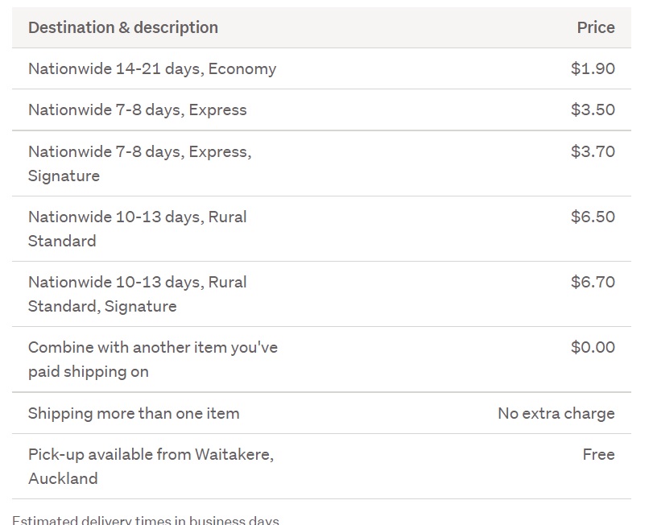Click the "Free" pick-up price
Viewport: 649px width, 525px height.
(598, 454)
